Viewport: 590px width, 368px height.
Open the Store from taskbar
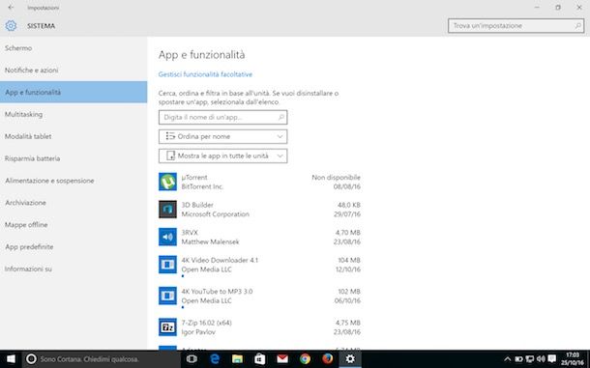[x=259, y=359]
